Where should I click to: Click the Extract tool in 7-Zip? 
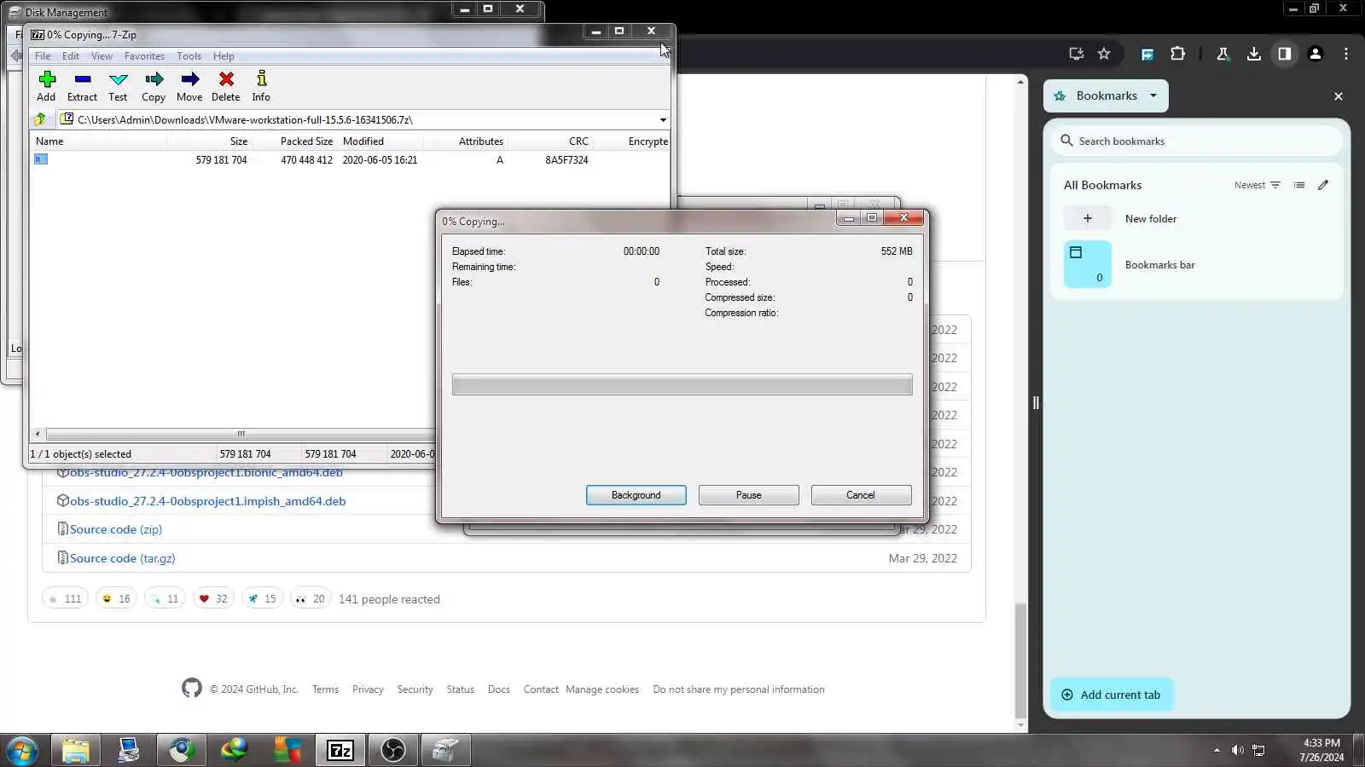pos(83,86)
